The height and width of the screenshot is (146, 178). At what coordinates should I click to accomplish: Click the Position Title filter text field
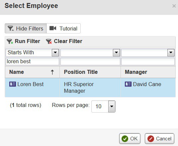click(x=90, y=62)
